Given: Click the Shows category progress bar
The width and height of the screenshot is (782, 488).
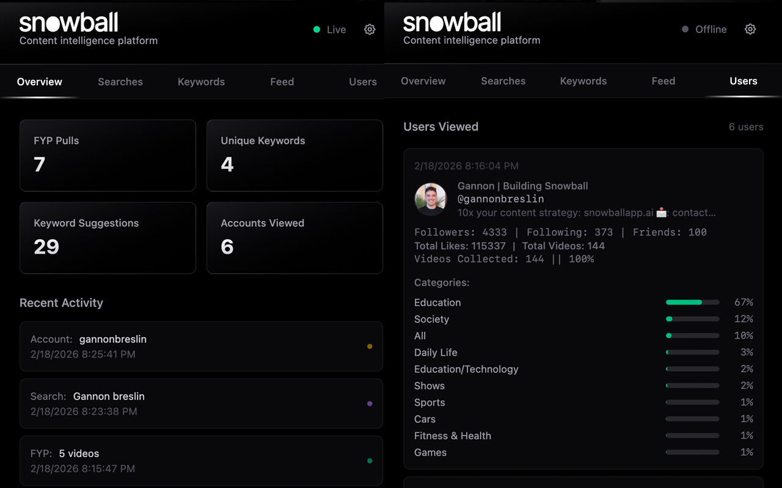Looking at the screenshot, I should tap(692, 386).
